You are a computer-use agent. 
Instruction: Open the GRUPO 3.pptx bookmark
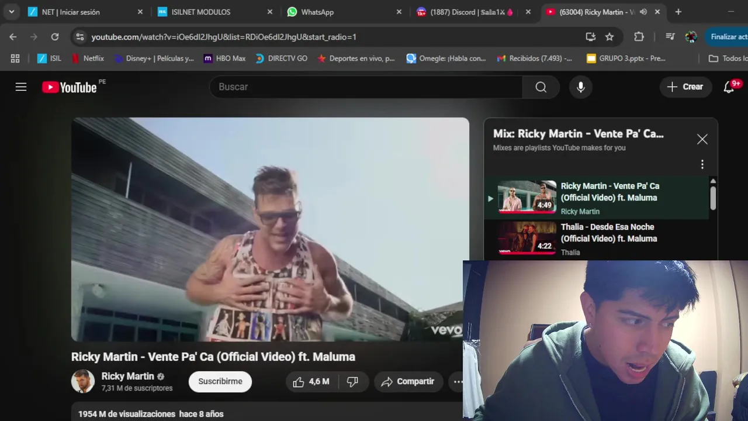tap(626, 58)
